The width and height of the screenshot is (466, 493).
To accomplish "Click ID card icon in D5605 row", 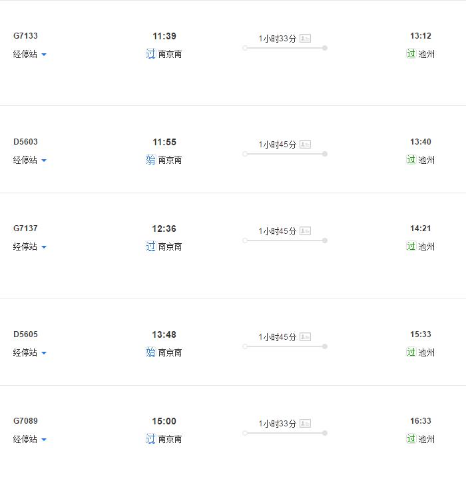I will [x=305, y=336].
